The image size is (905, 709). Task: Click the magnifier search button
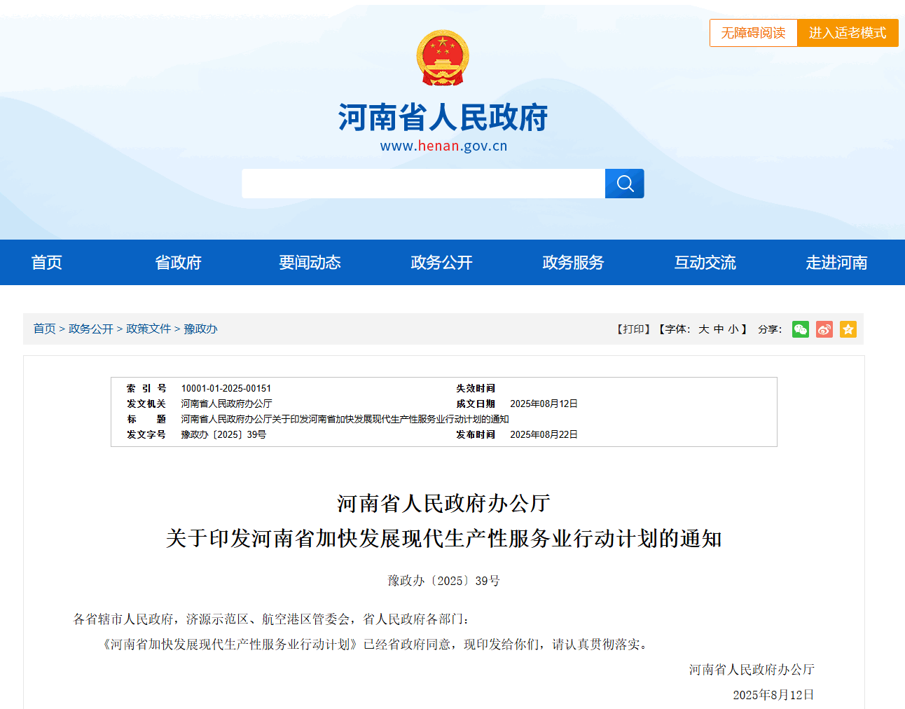click(x=624, y=184)
